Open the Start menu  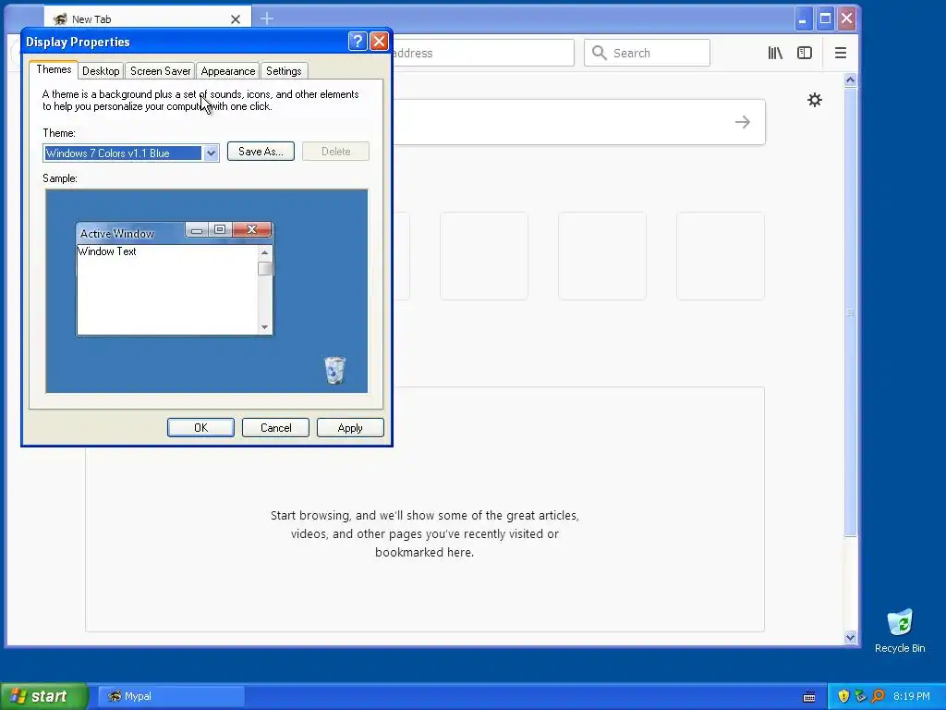point(44,696)
